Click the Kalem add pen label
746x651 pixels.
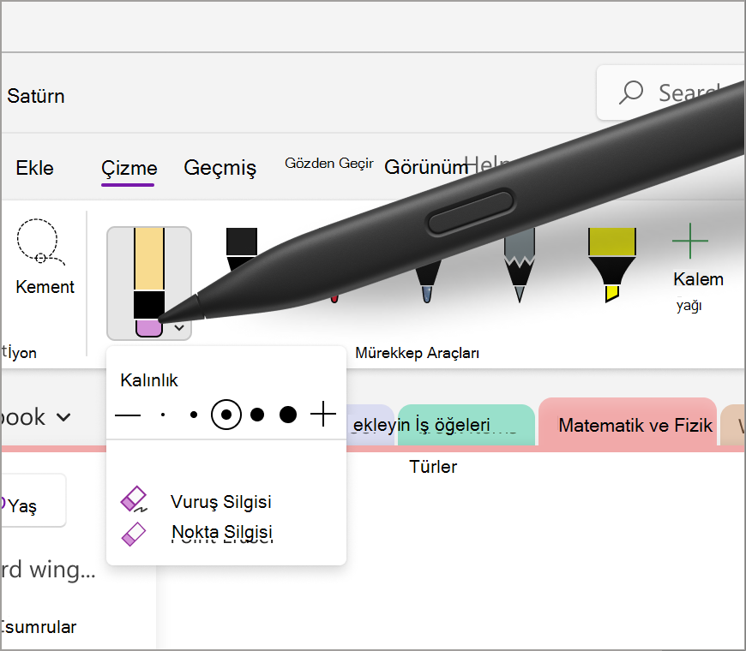tap(698, 279)
